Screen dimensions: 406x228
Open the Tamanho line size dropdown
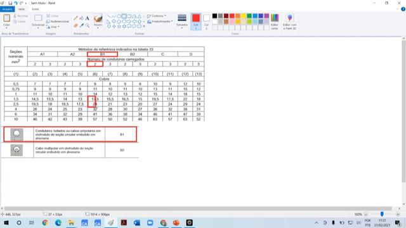(182, 21)
